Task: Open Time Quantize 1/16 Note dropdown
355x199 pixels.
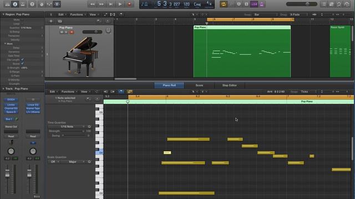Action: (x=67, y=127)
